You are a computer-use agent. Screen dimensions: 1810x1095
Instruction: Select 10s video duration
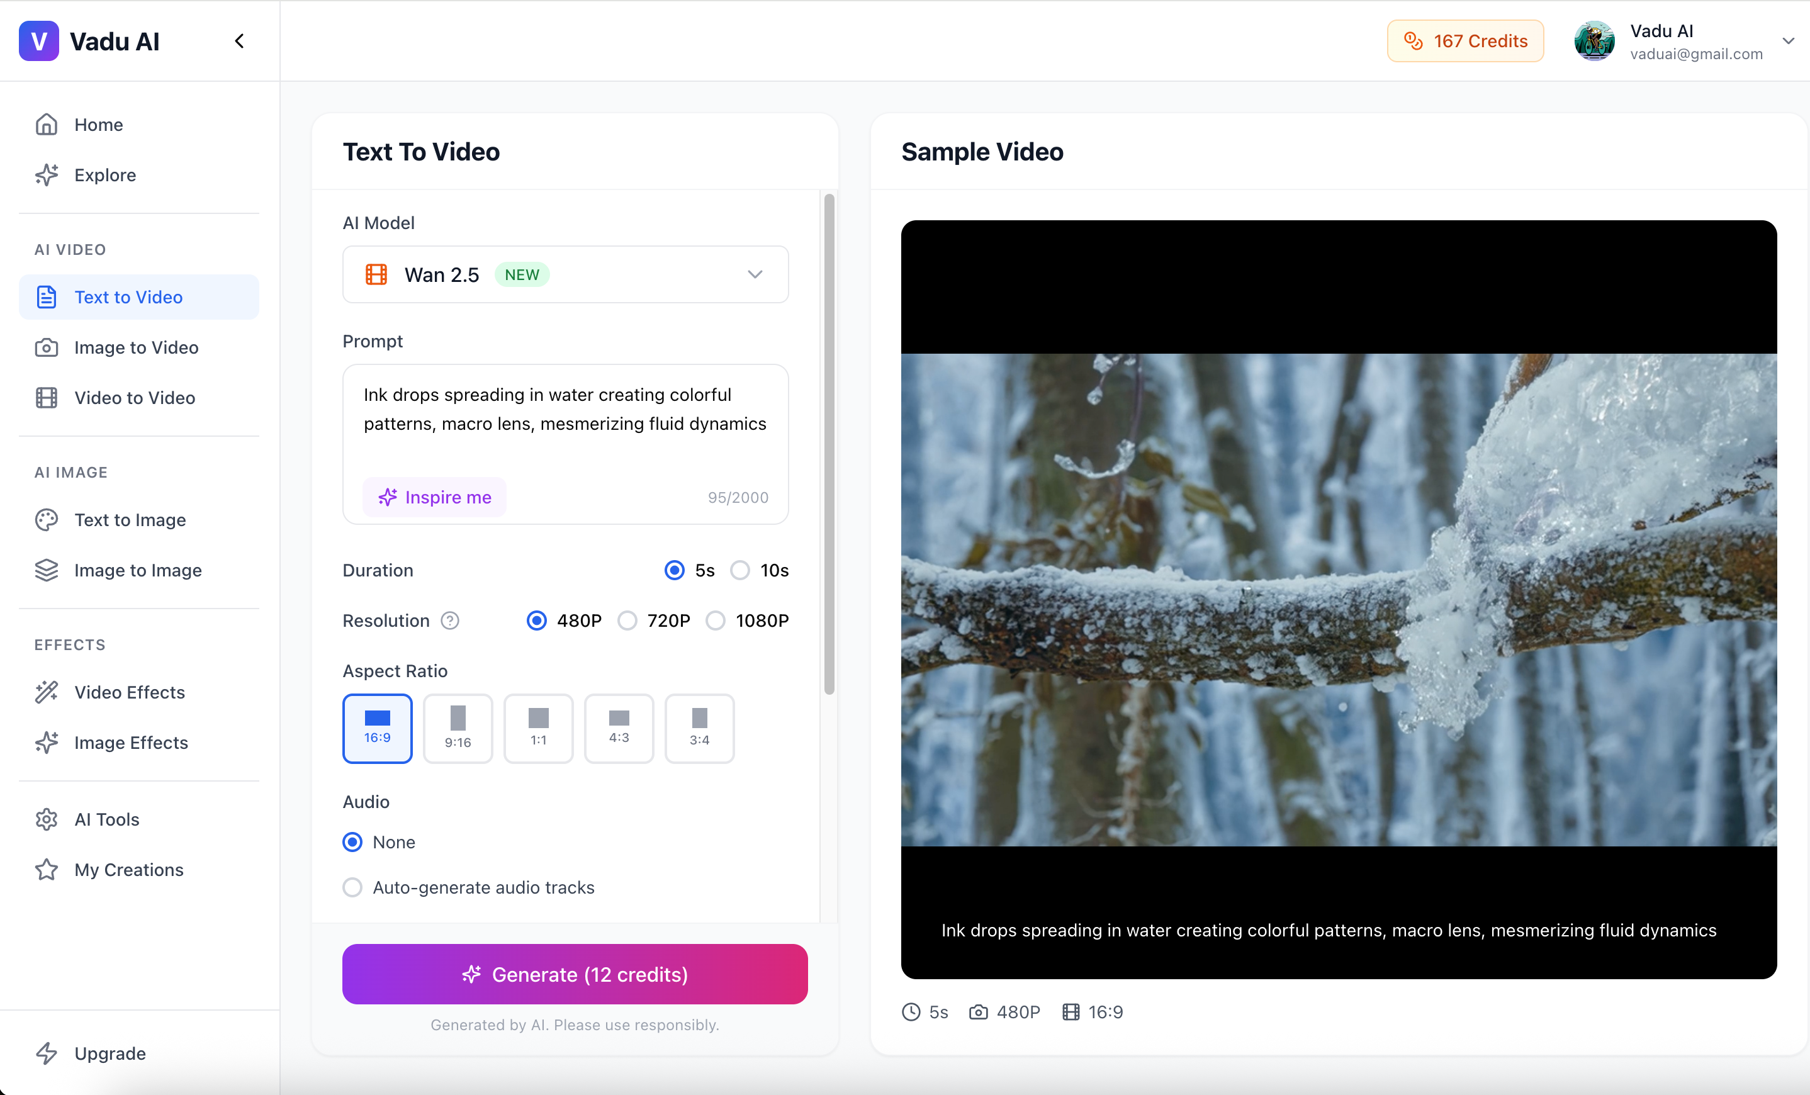coord(739,570)
